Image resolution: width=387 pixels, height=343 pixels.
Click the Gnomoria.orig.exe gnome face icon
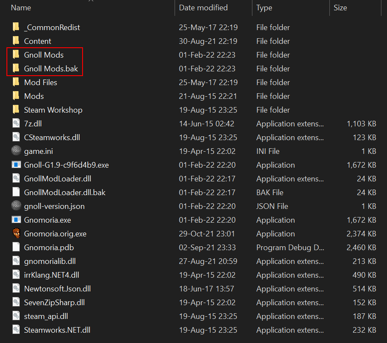click(x=16, y=233)
